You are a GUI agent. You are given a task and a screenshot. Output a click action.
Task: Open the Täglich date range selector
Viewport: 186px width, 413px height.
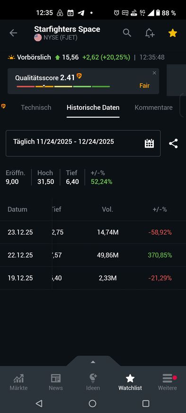(83, 143)
